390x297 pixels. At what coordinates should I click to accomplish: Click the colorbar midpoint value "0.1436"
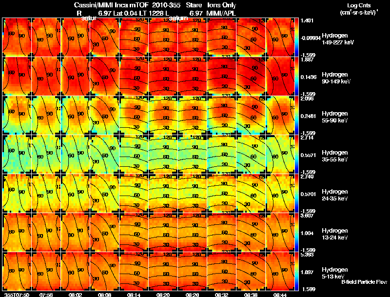[x=309, y=77]
